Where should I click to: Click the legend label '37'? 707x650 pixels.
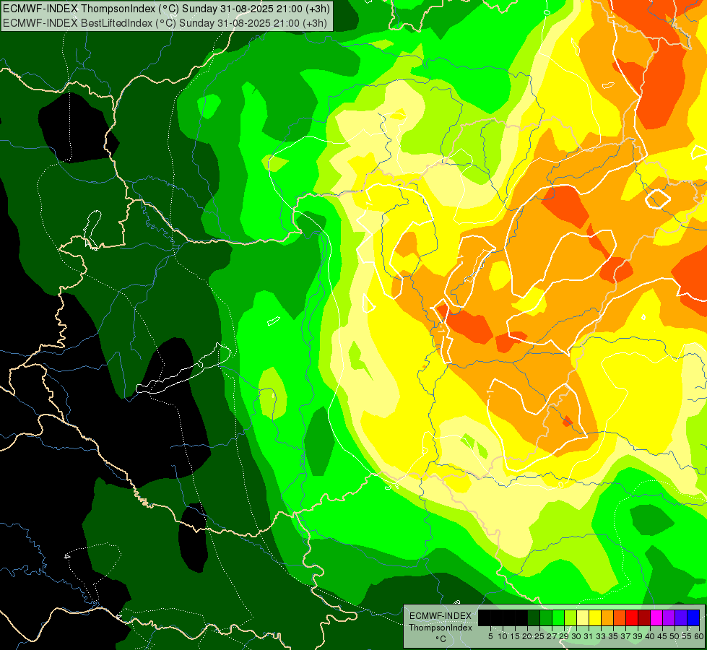click(626, 636)
